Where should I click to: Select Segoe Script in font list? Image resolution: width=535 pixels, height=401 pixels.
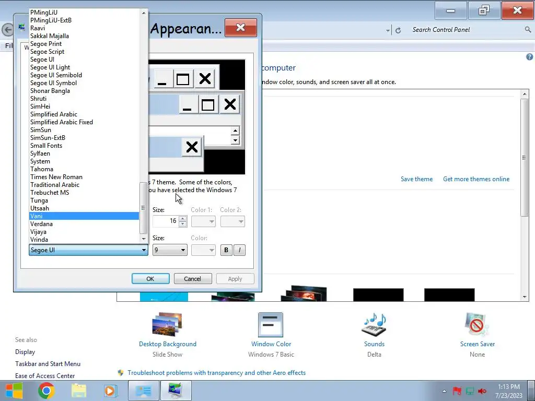(x=84, y=52)
